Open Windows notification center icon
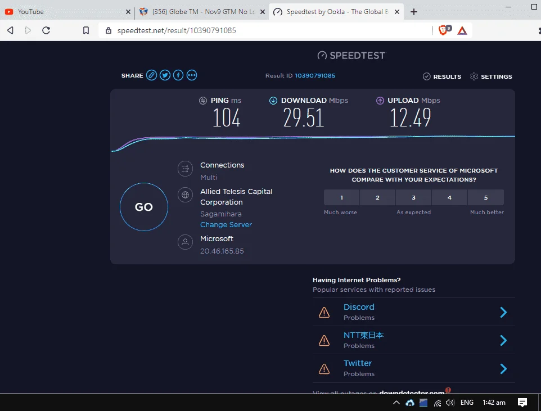The height and width of the screenshot is (411, 541). pos(522,403)
